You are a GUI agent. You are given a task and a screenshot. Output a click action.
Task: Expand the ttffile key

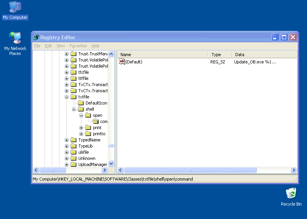tap(66, 78)
